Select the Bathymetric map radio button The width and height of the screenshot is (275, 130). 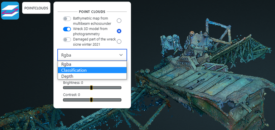pos(119,21)
